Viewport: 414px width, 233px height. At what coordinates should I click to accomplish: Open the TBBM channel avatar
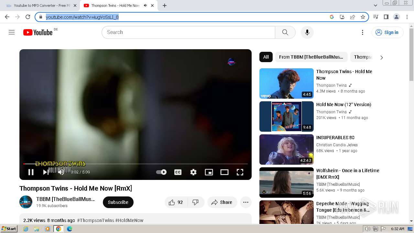[26, 202]
